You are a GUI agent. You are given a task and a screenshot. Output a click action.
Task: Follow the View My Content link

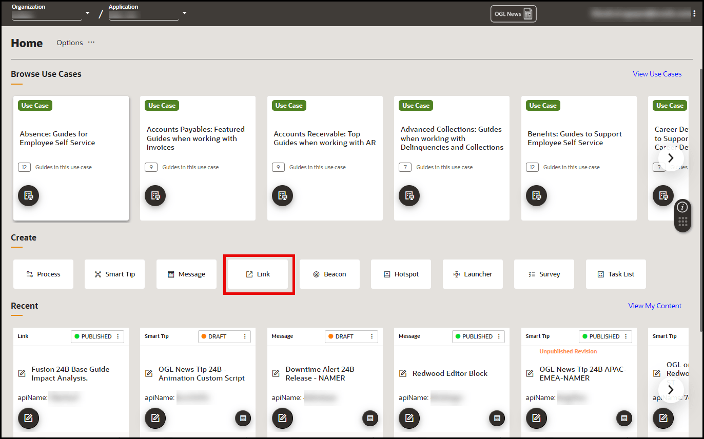coord(655,306)
